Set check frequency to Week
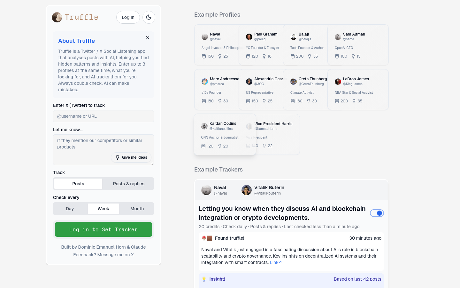The image size is (460, 288). pyautogui.click(x=103, y=209)
